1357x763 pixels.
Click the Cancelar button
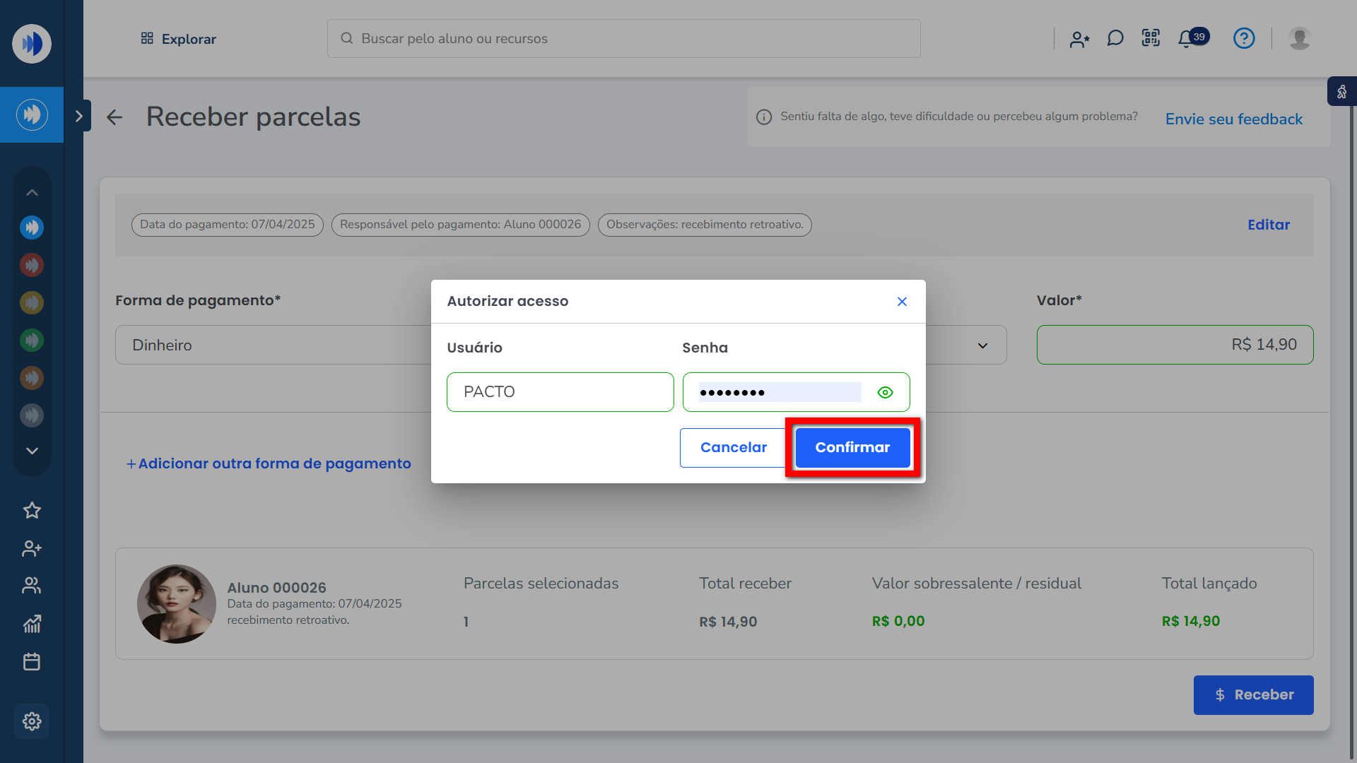[733, 447]
